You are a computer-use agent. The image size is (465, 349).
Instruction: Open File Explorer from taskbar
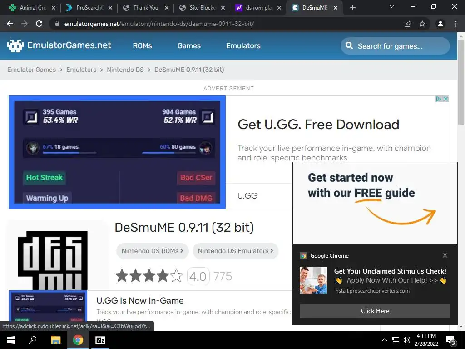point(55,340)
